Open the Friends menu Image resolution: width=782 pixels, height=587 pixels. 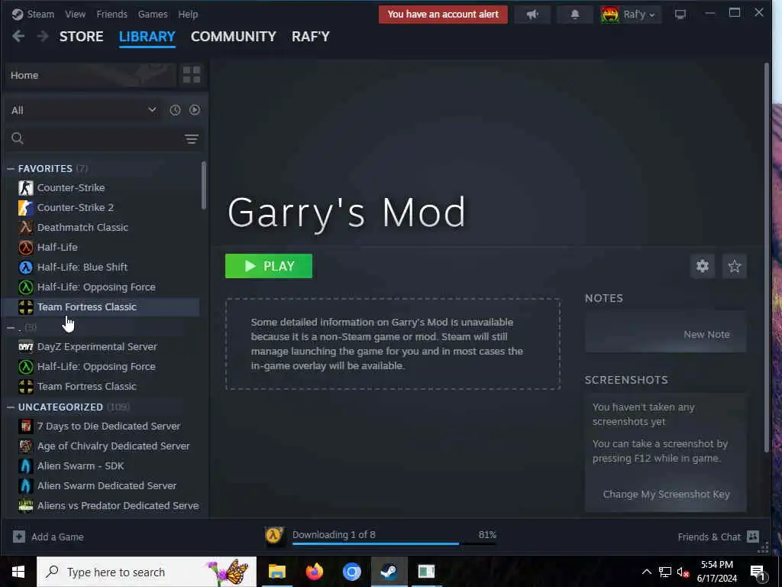111,14
